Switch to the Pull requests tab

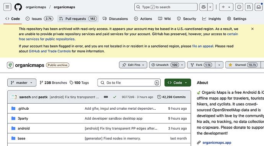coord(78,19)
